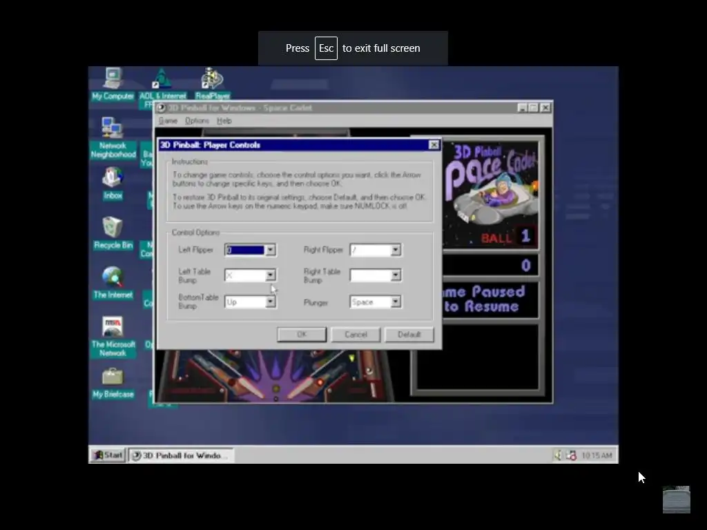Open the Right Flipper key dropdown
Viewport: 707px width, 530px height.
point(396,250)
